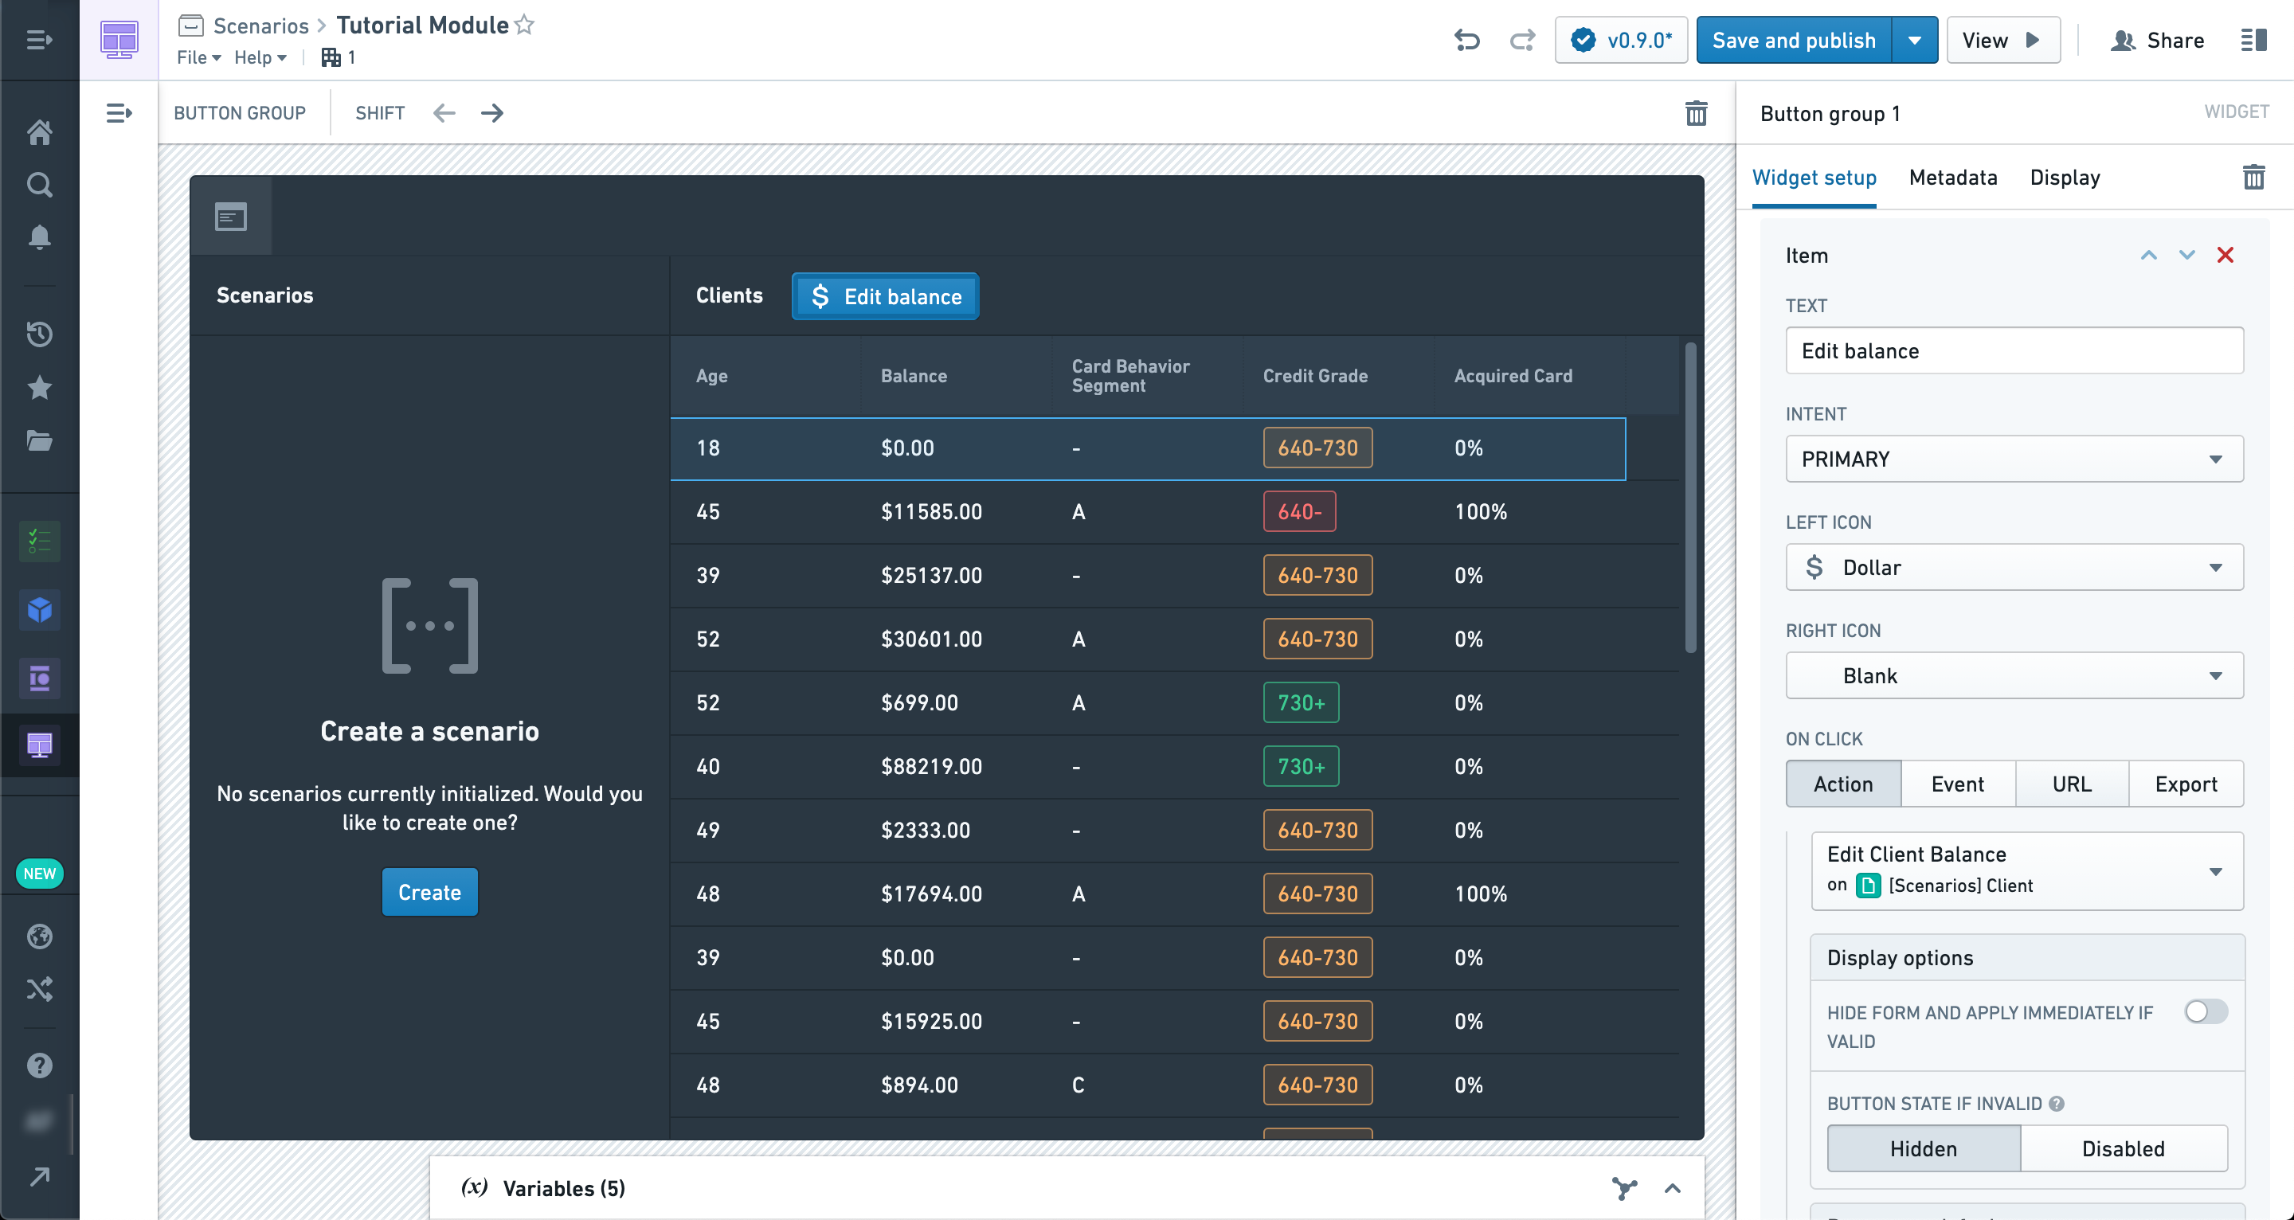Open variables dependency graph icon
Screen dimensions: 2294x1220
click(x=1623, y=1188)
